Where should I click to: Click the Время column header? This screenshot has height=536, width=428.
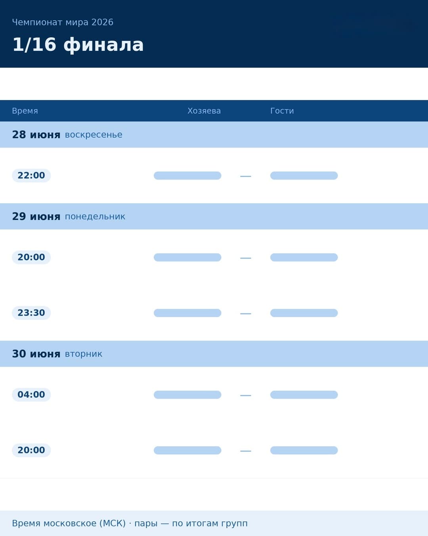[25, 111]
